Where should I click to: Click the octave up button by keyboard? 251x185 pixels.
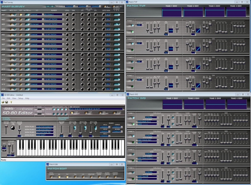(4, 146)
